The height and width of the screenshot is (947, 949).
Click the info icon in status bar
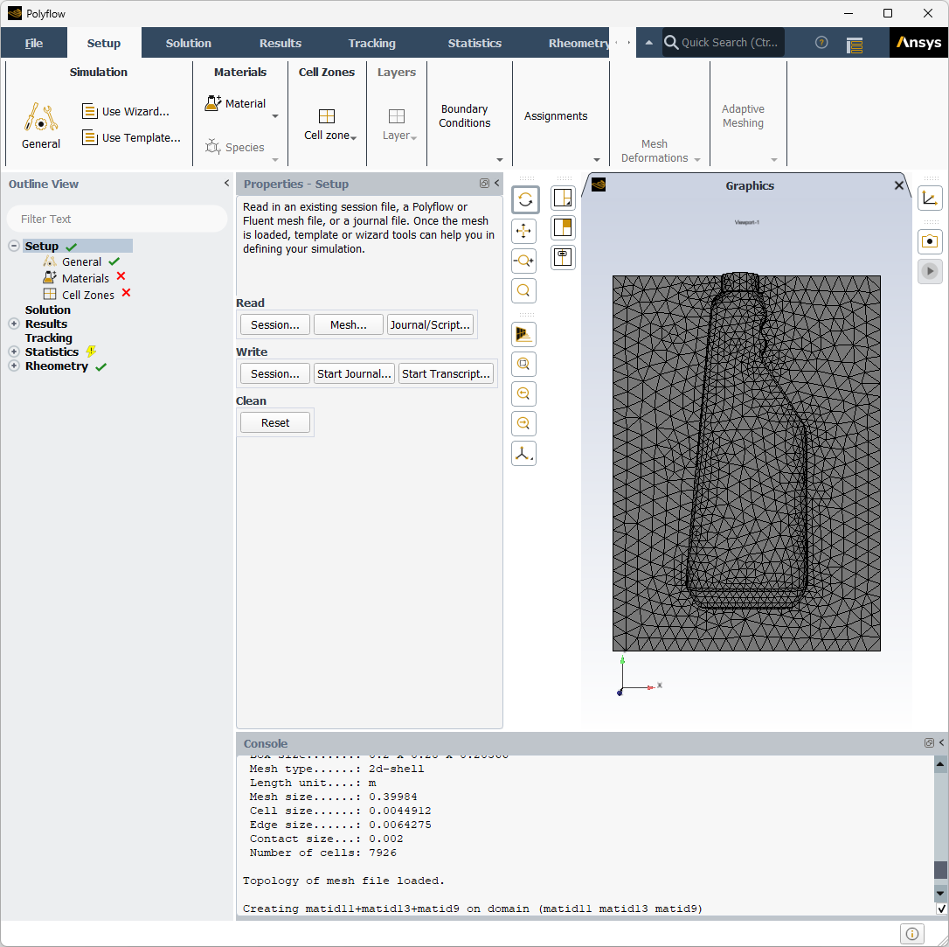pyautogui.click(x=912, y=933)
